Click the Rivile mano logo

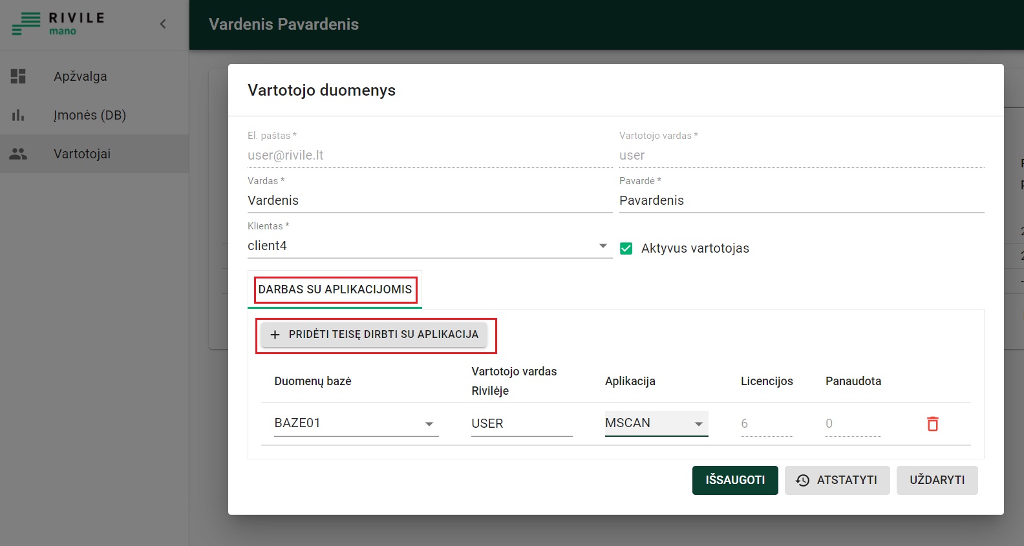(x=58, y=24)
